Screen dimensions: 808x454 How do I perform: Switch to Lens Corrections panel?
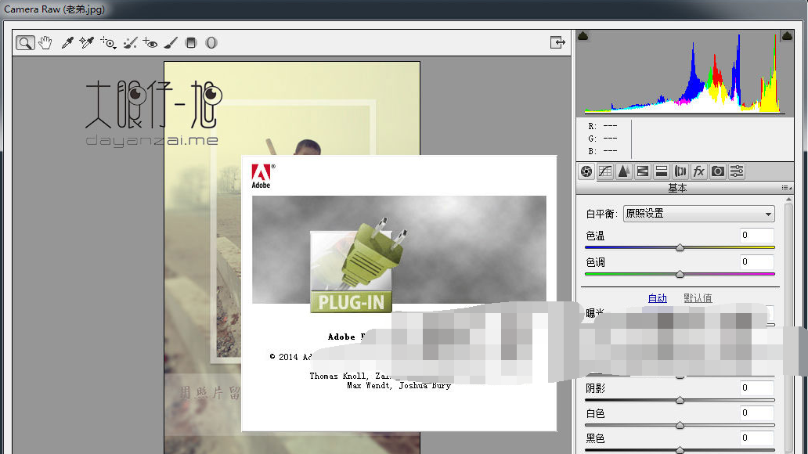[680, 171]
